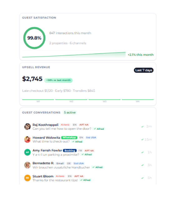Click the 99.8% satisfaction ring
The width and height of the screenshot is (175, 204).
34,38
